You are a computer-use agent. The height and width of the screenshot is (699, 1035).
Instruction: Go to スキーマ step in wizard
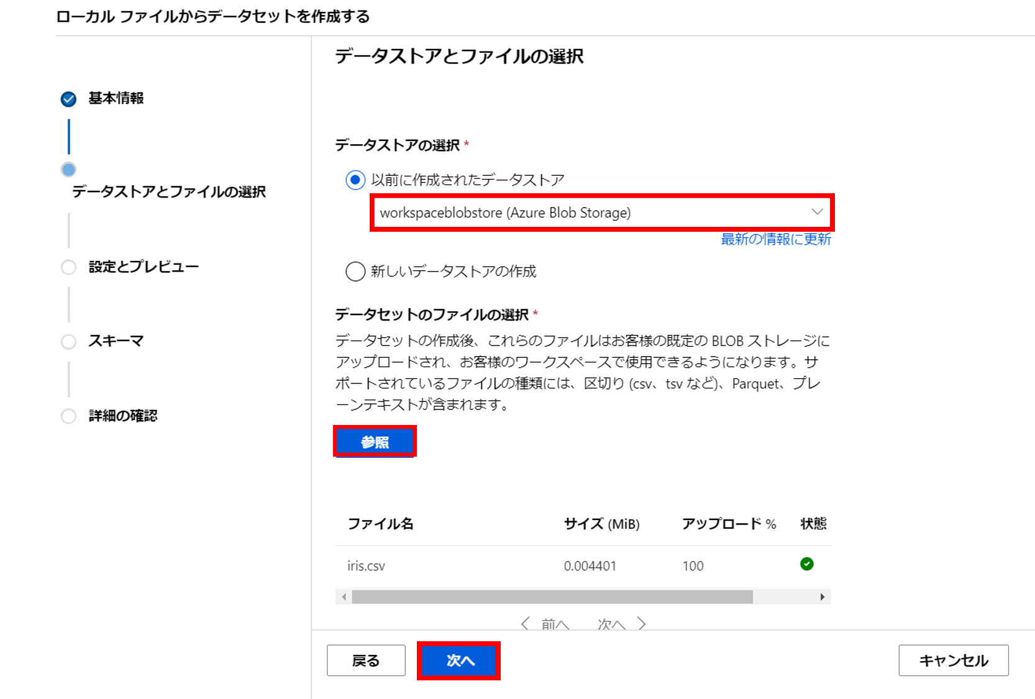coord(116,341)
